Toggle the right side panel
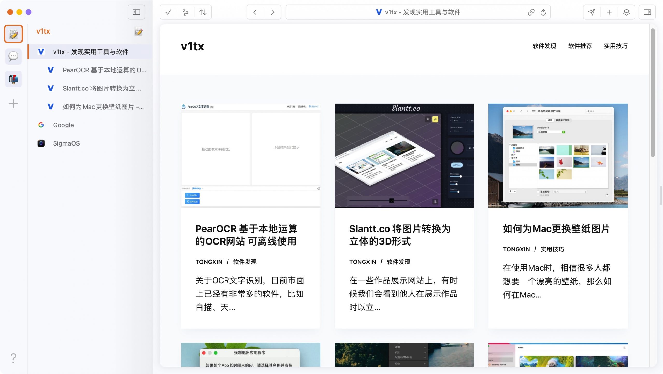 point(647,12)
